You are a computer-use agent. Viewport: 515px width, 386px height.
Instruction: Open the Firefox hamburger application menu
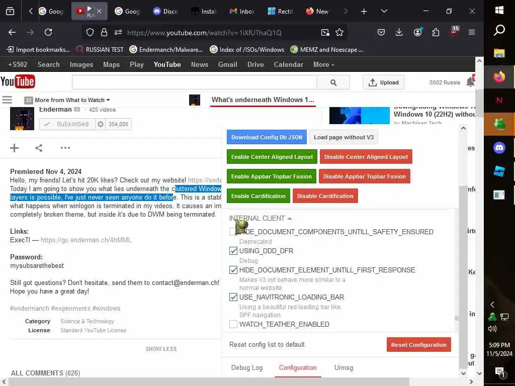472,32
